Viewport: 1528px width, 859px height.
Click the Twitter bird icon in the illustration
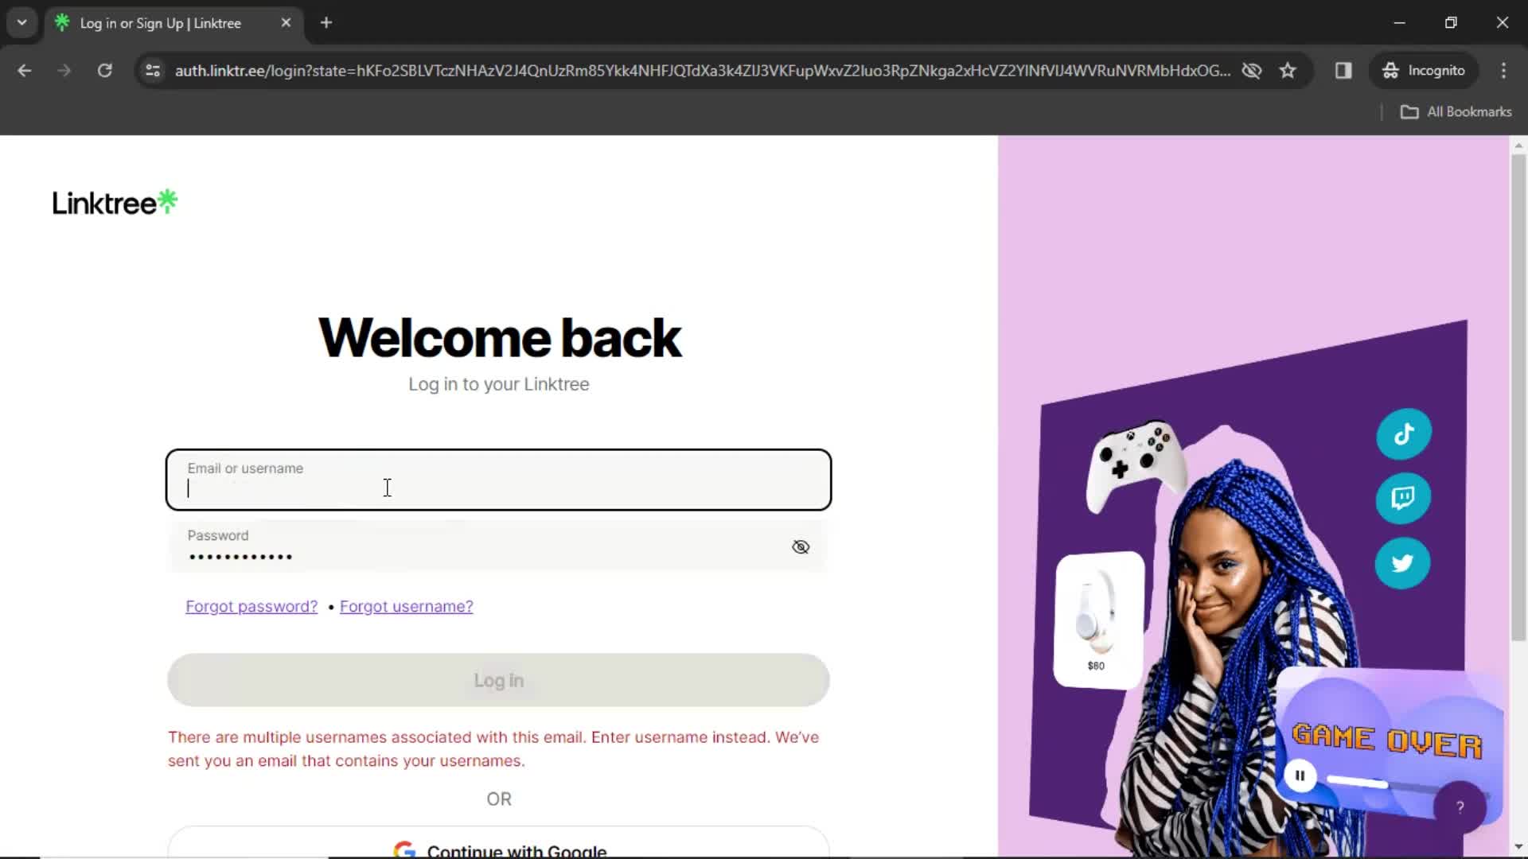(x=1402, y=563)
